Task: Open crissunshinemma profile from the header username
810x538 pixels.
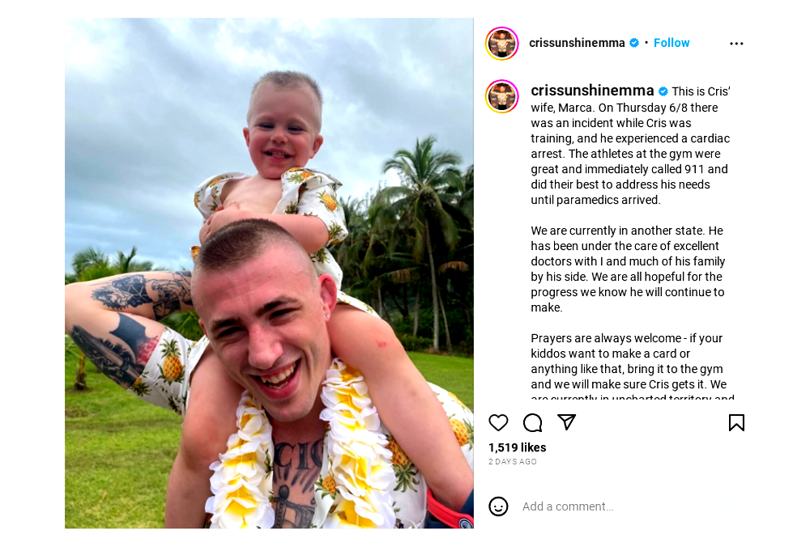Action: [x=577, y=43]
